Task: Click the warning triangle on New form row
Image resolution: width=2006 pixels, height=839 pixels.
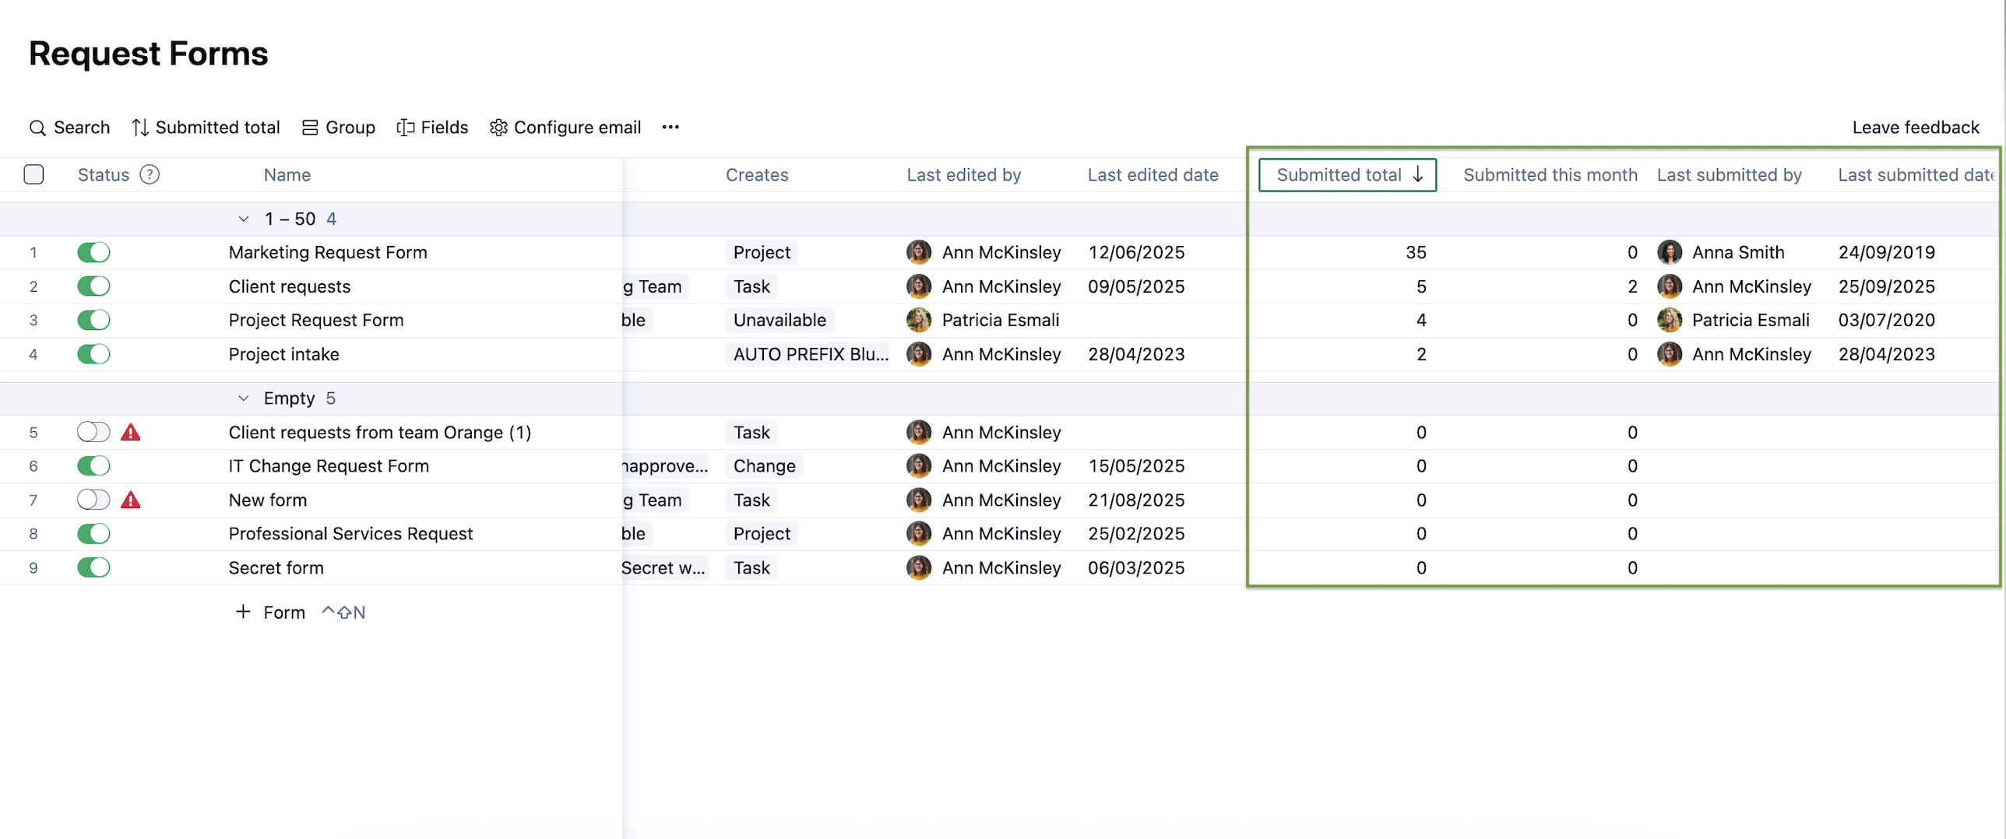Action: 131,500
